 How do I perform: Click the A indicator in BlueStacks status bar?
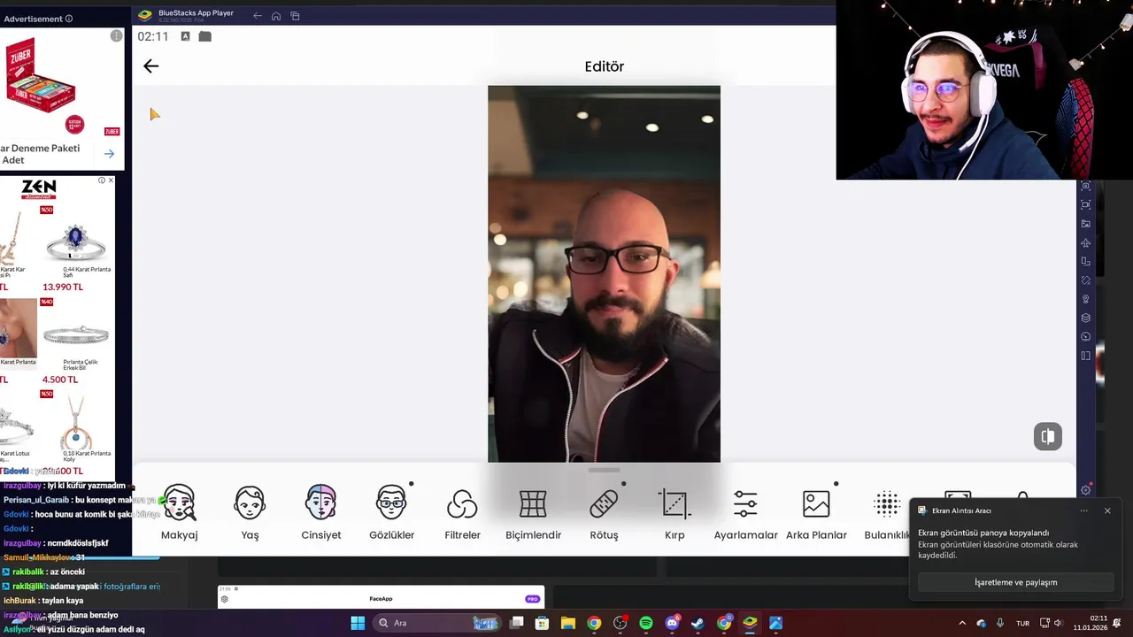(x=185, y=36)
